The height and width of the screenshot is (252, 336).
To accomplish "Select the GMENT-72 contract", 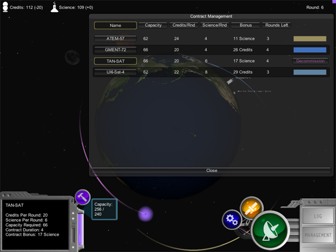I will click(x=115, y=50).
